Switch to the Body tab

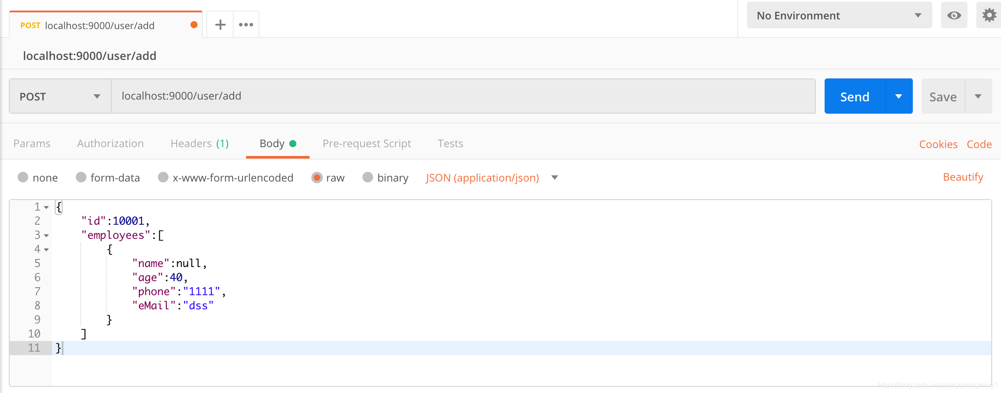[x=277, y=144]
